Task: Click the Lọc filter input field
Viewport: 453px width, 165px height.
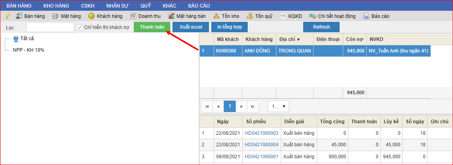Action: (50, 27)
